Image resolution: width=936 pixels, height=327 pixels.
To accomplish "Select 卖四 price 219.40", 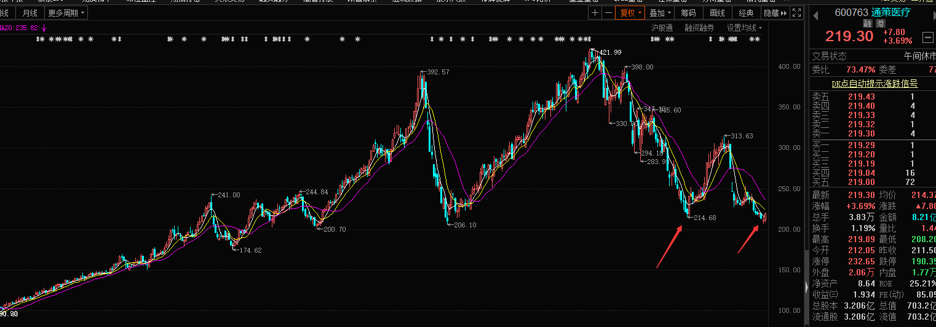I will (x=860, y=106).
